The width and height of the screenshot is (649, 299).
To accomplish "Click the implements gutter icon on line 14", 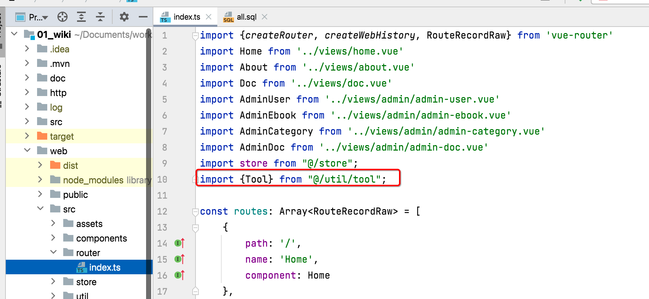I will [180, 243].
